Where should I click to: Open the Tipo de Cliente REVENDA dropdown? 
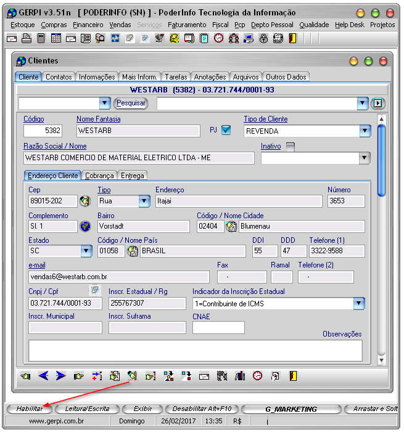pos(365,131)
